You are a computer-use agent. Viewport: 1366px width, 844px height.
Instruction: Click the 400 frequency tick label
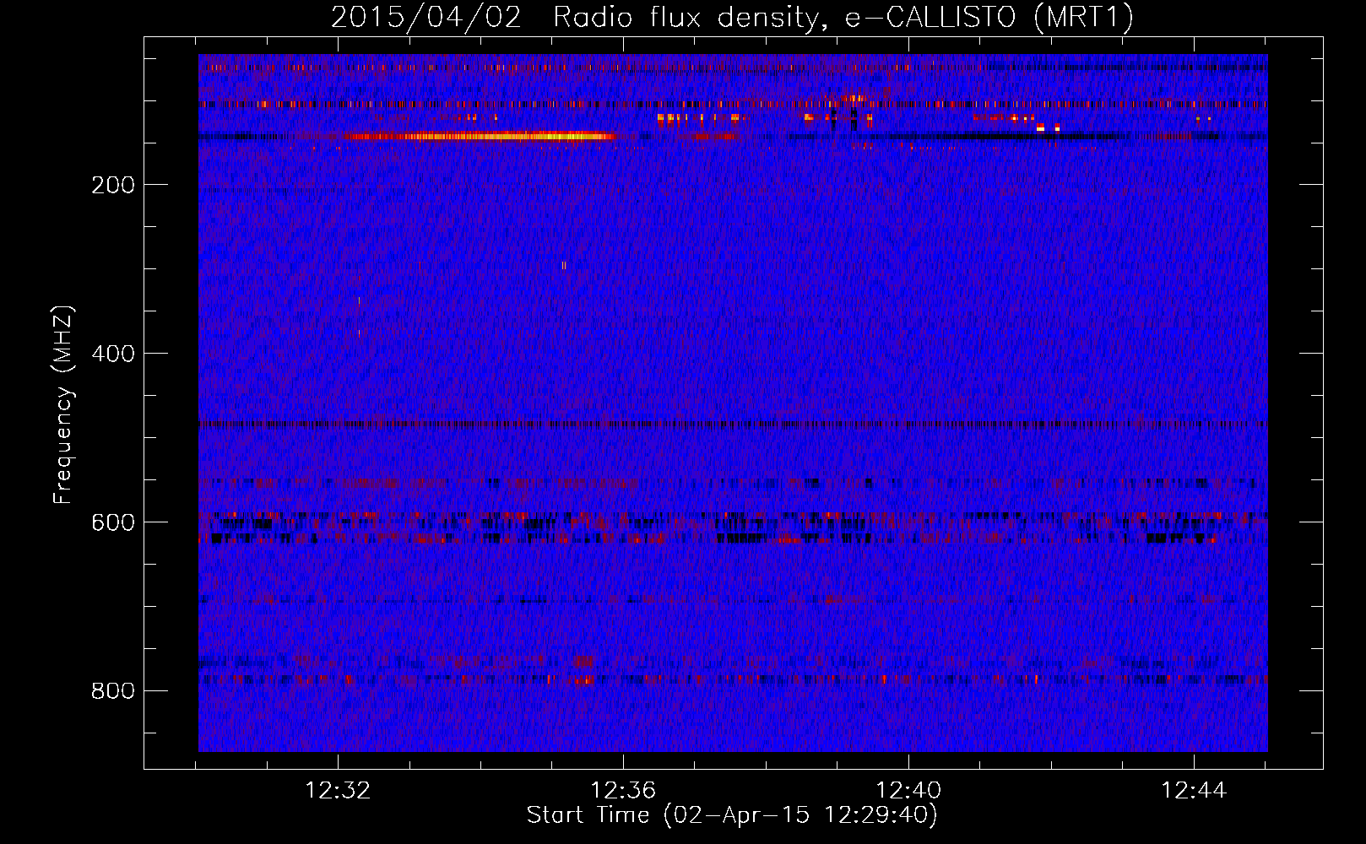pyautogui.click(x=113, y=354)
